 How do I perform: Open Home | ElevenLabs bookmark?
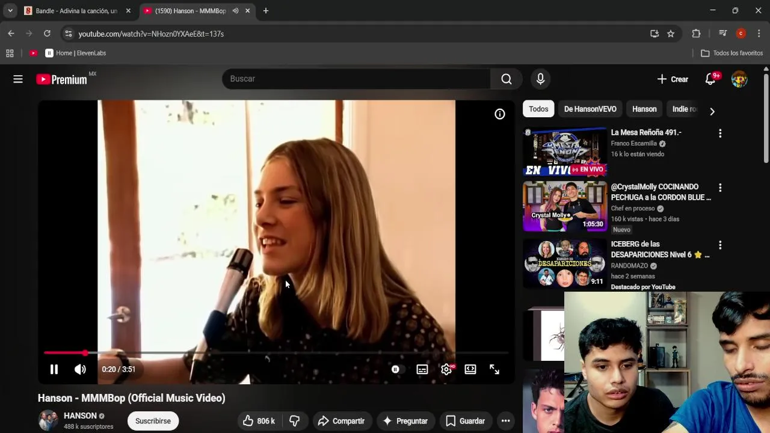[76, 53]
